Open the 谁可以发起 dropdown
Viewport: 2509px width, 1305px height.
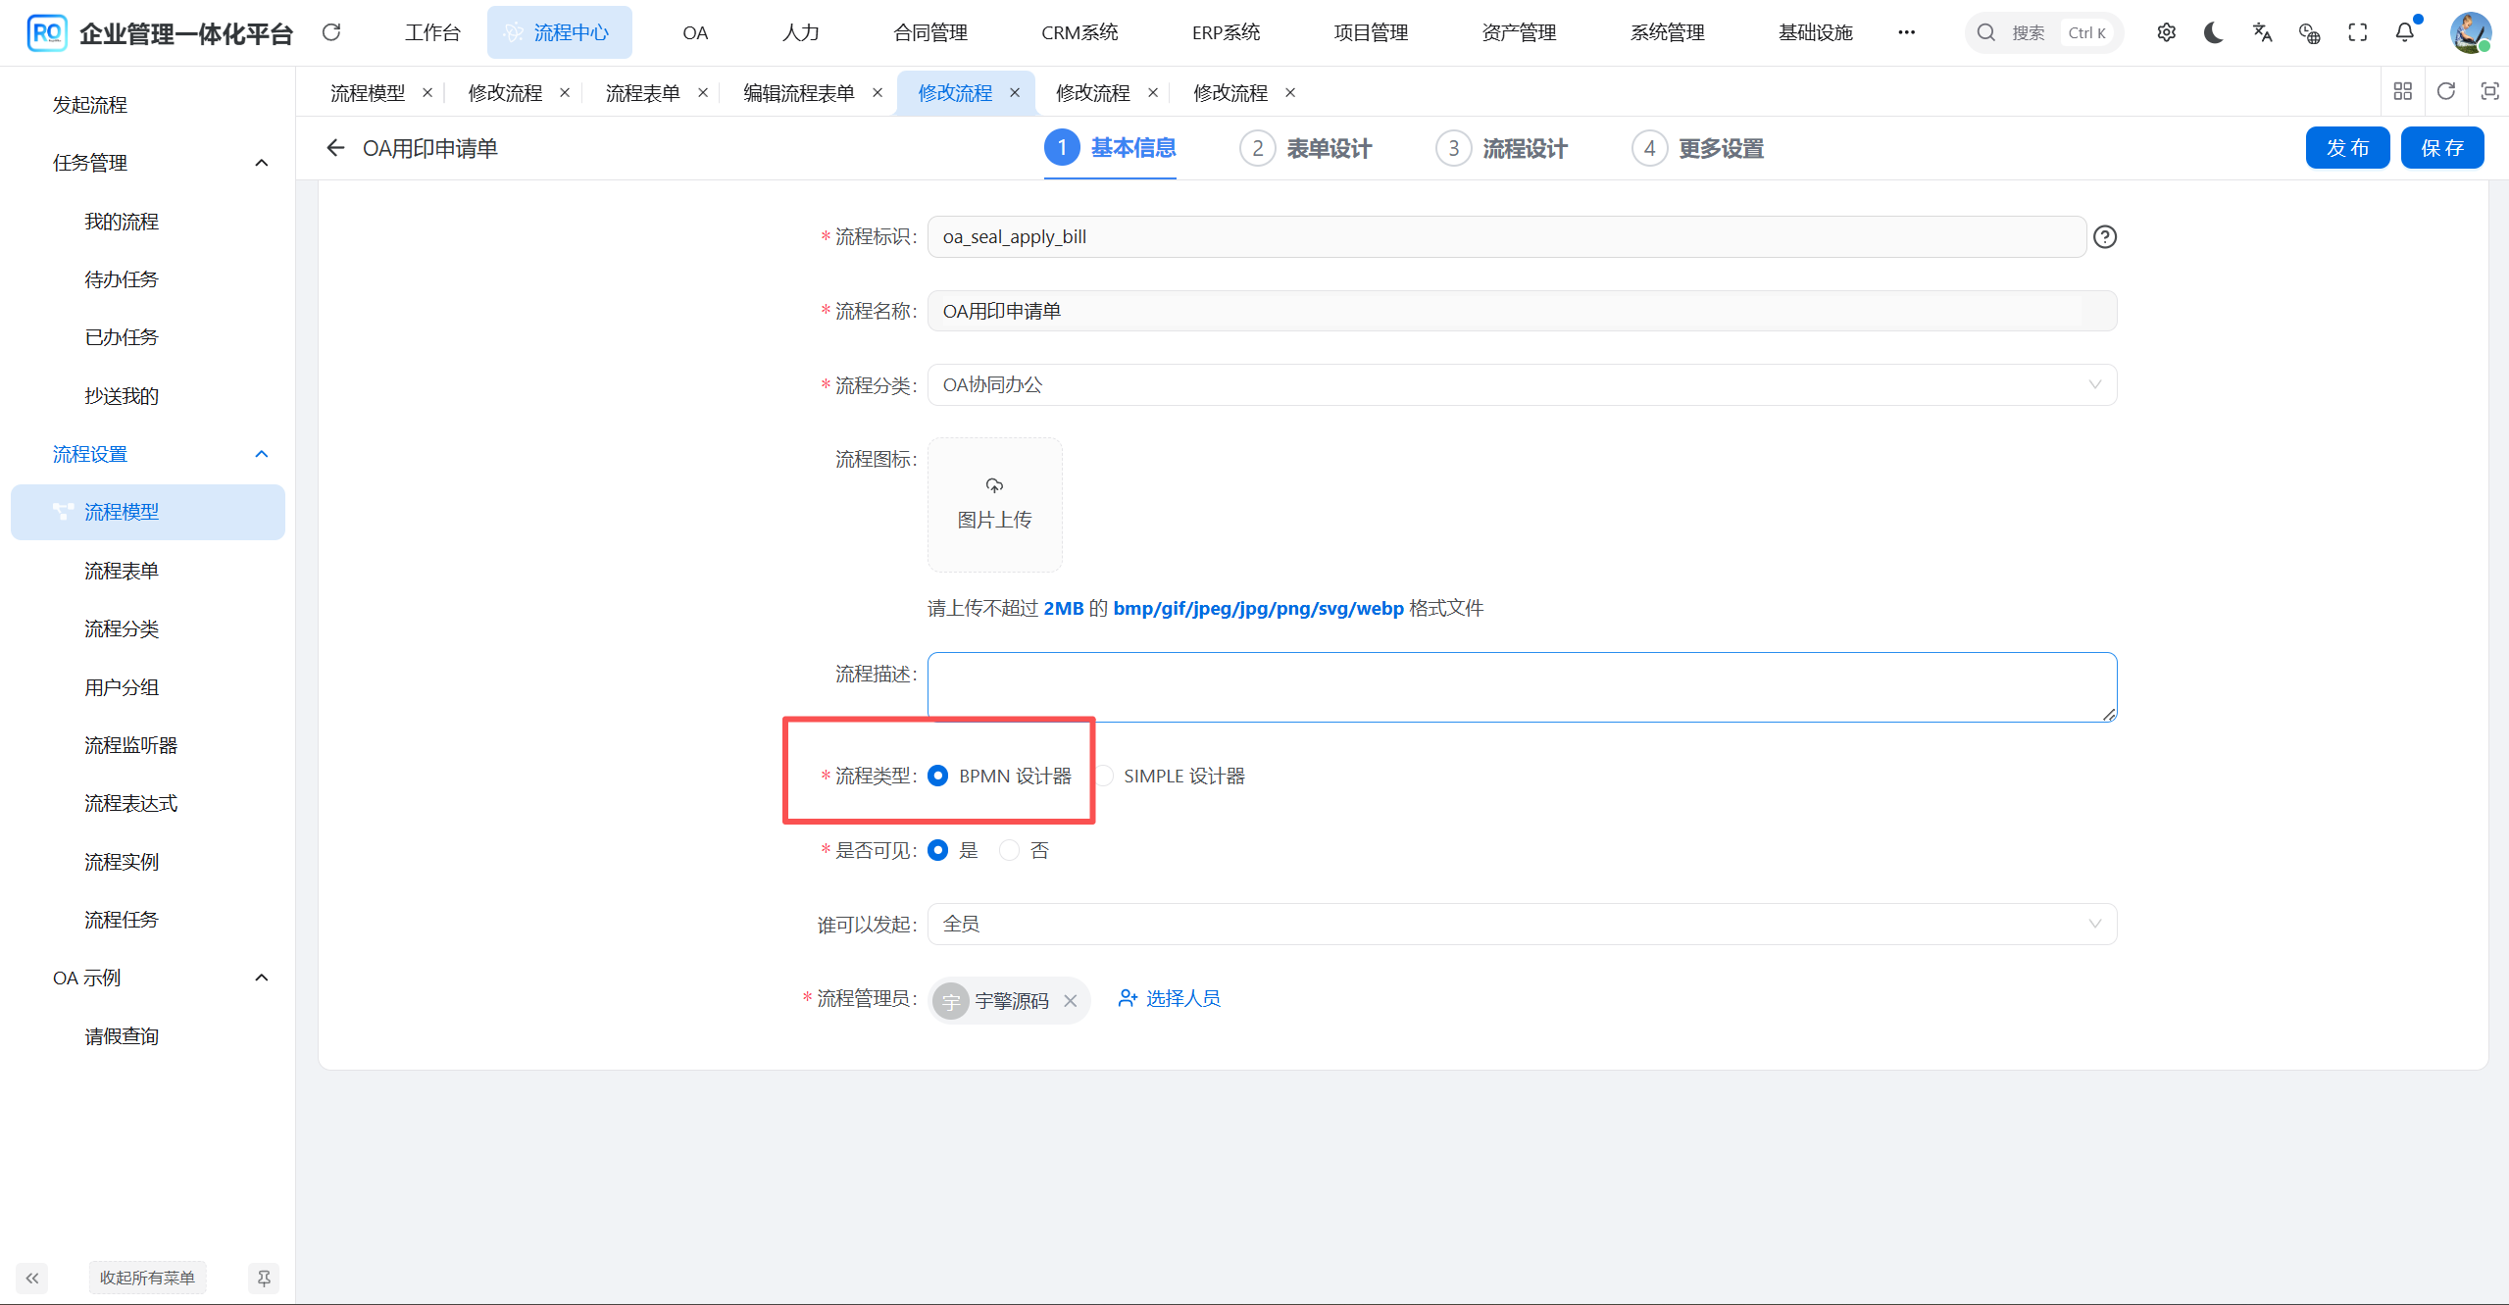click(2094, 924)
